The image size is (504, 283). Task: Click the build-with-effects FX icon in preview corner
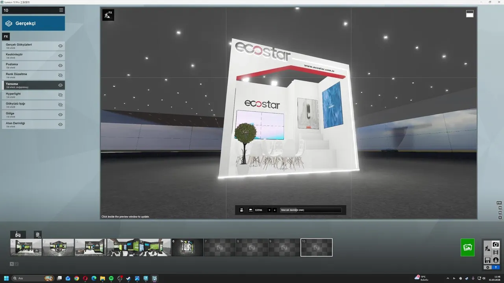pyautogui.click(x=108, y=15)
